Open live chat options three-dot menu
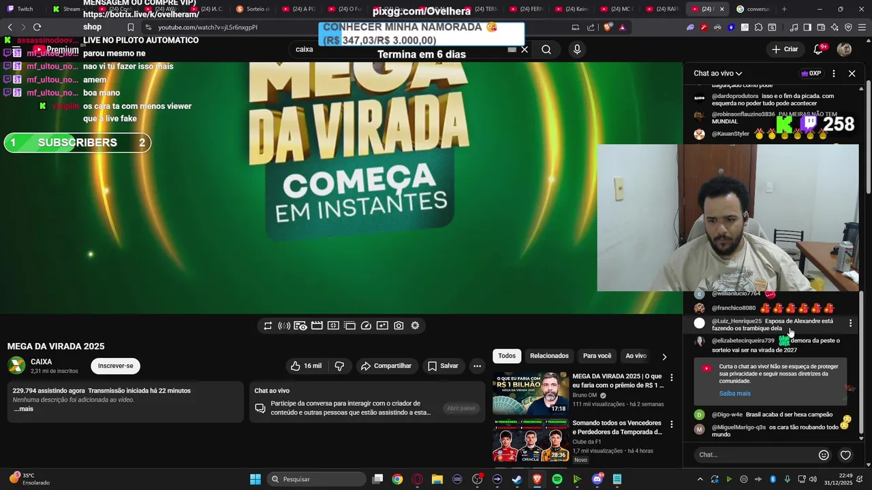872x490 pixels. coord(834,73)
